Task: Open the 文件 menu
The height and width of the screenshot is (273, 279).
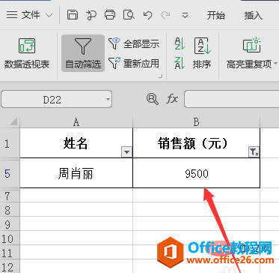Action: coord(29,15)
